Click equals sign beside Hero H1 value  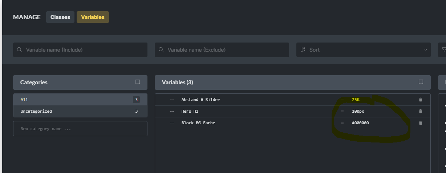point(342,111)
